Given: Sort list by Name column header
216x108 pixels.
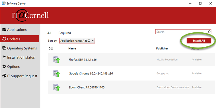Looking at the screenshot, I should [72, 49].
